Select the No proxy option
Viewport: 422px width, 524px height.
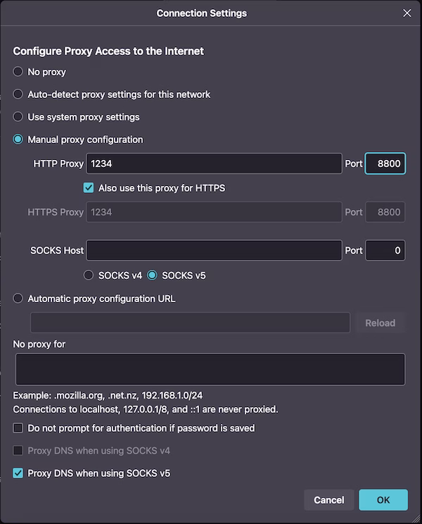pos(18,72)
